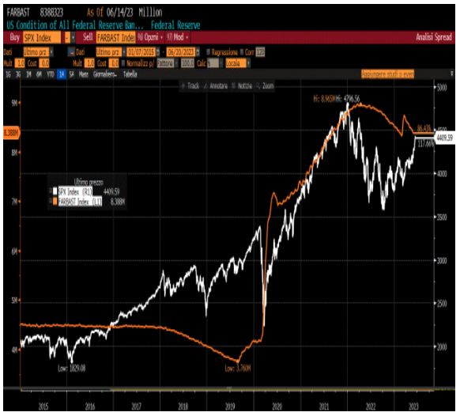Open the Opzni options menu
This screenshot has height=416, width=460.
coord(150,37)
